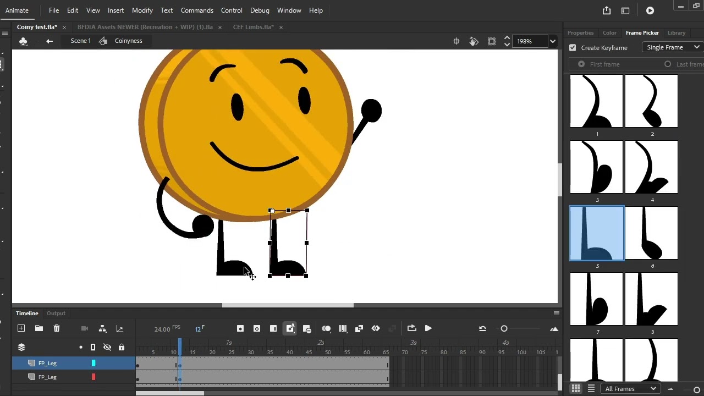Click the Insert Blank Keyframe icon
Image resolution: width=704 pixels, height=396 pixels.
pyautogui.click(x=257, y=328)
